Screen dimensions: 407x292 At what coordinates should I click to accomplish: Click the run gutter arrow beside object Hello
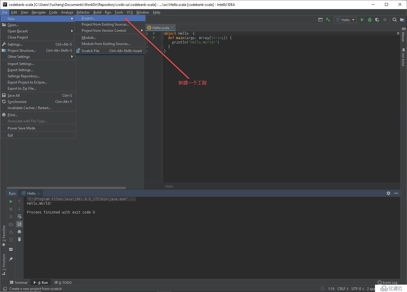154,33
